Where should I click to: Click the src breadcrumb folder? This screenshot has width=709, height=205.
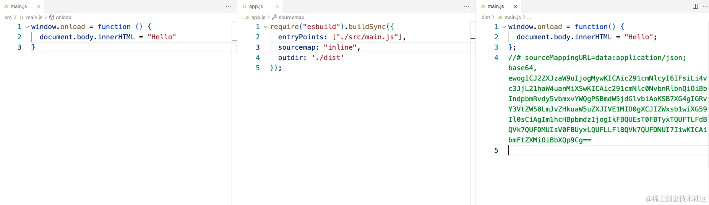pos(8,18)
